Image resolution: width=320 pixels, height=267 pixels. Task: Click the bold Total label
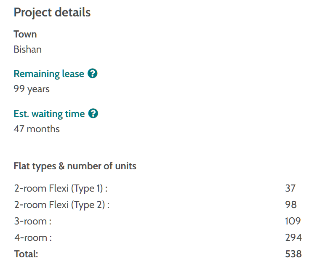[26, 254]
